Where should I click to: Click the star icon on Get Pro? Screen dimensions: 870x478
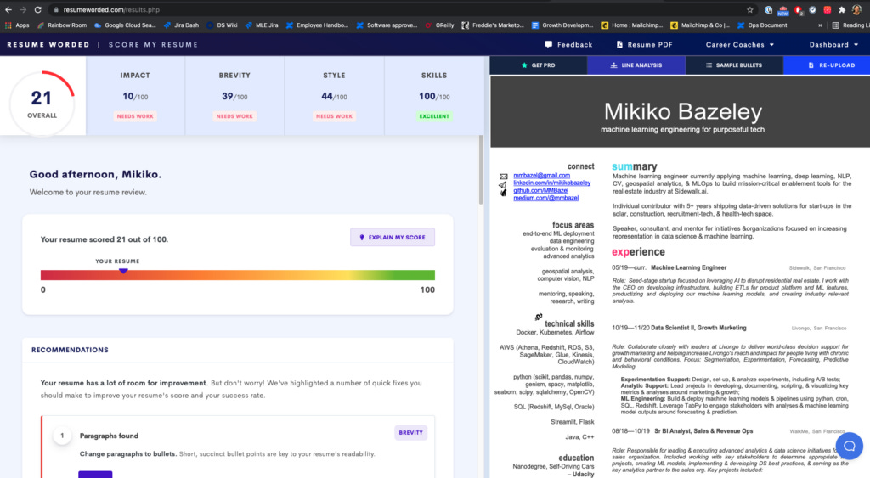click(524, 65)
